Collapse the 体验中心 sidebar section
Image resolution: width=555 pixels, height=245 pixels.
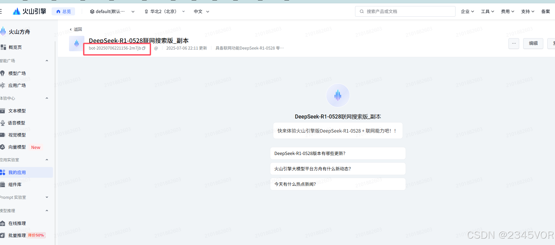[x=47, y=98]
